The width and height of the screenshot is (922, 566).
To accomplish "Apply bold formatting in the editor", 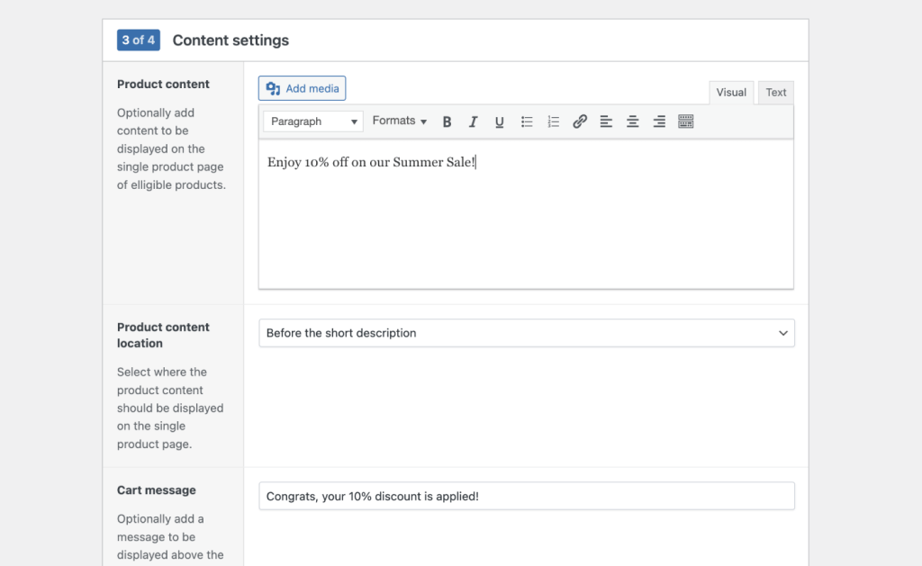I will click(447, 121).
